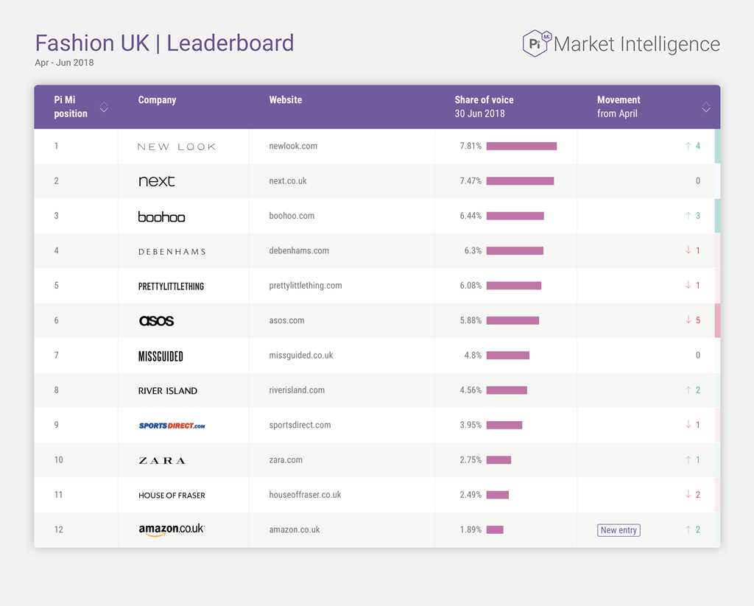Screen dimensions: 754x606
Task: Click the down arrow in PrettyLittleThing row
Action: (x=688, y=285)
